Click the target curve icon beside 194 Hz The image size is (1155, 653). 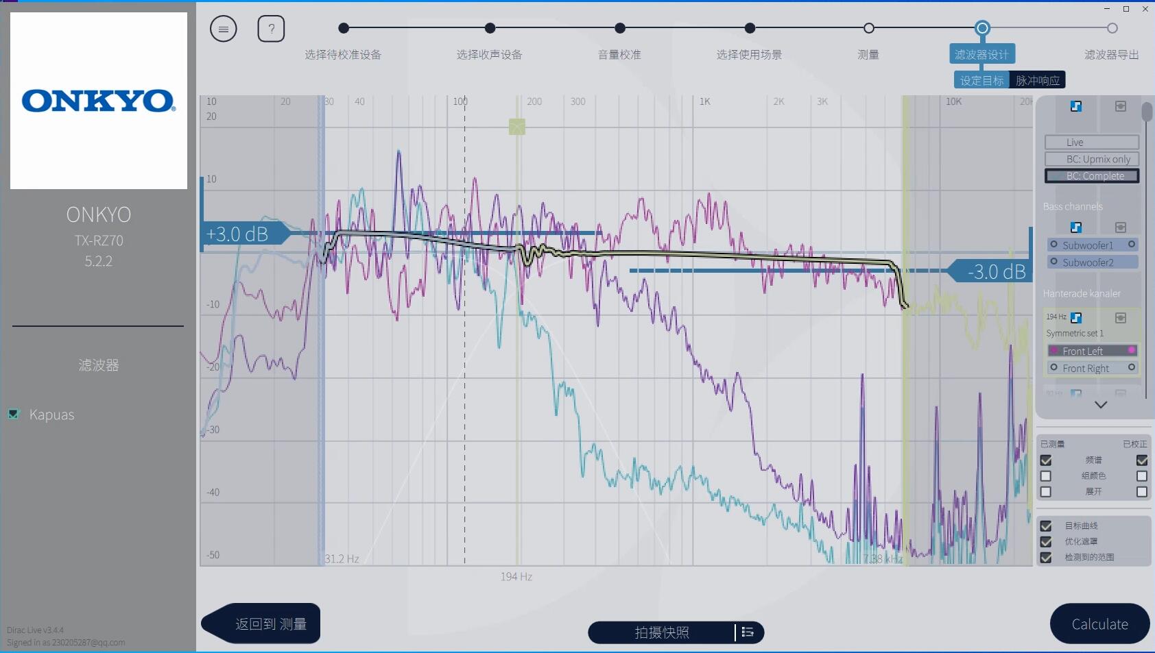tap(1076, 317)
